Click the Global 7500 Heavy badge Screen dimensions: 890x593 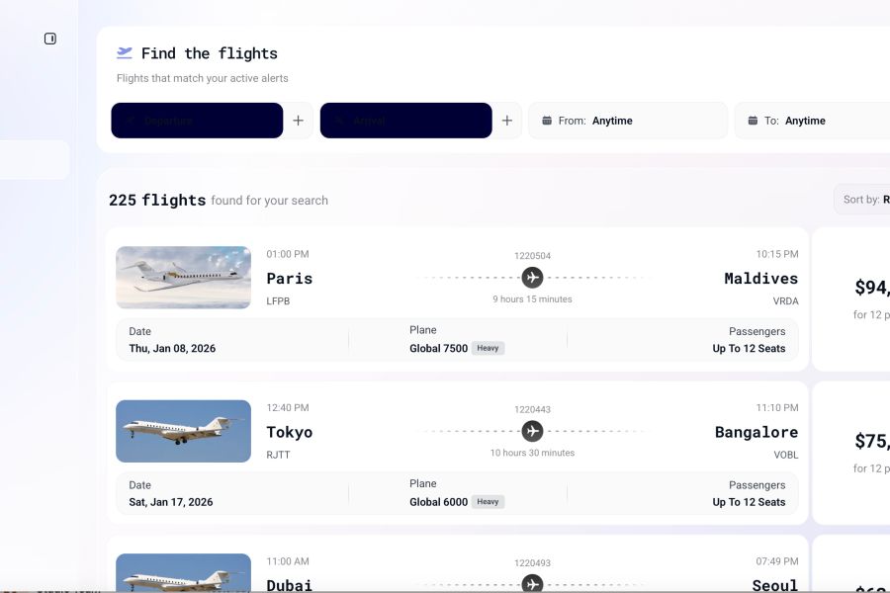488,348
